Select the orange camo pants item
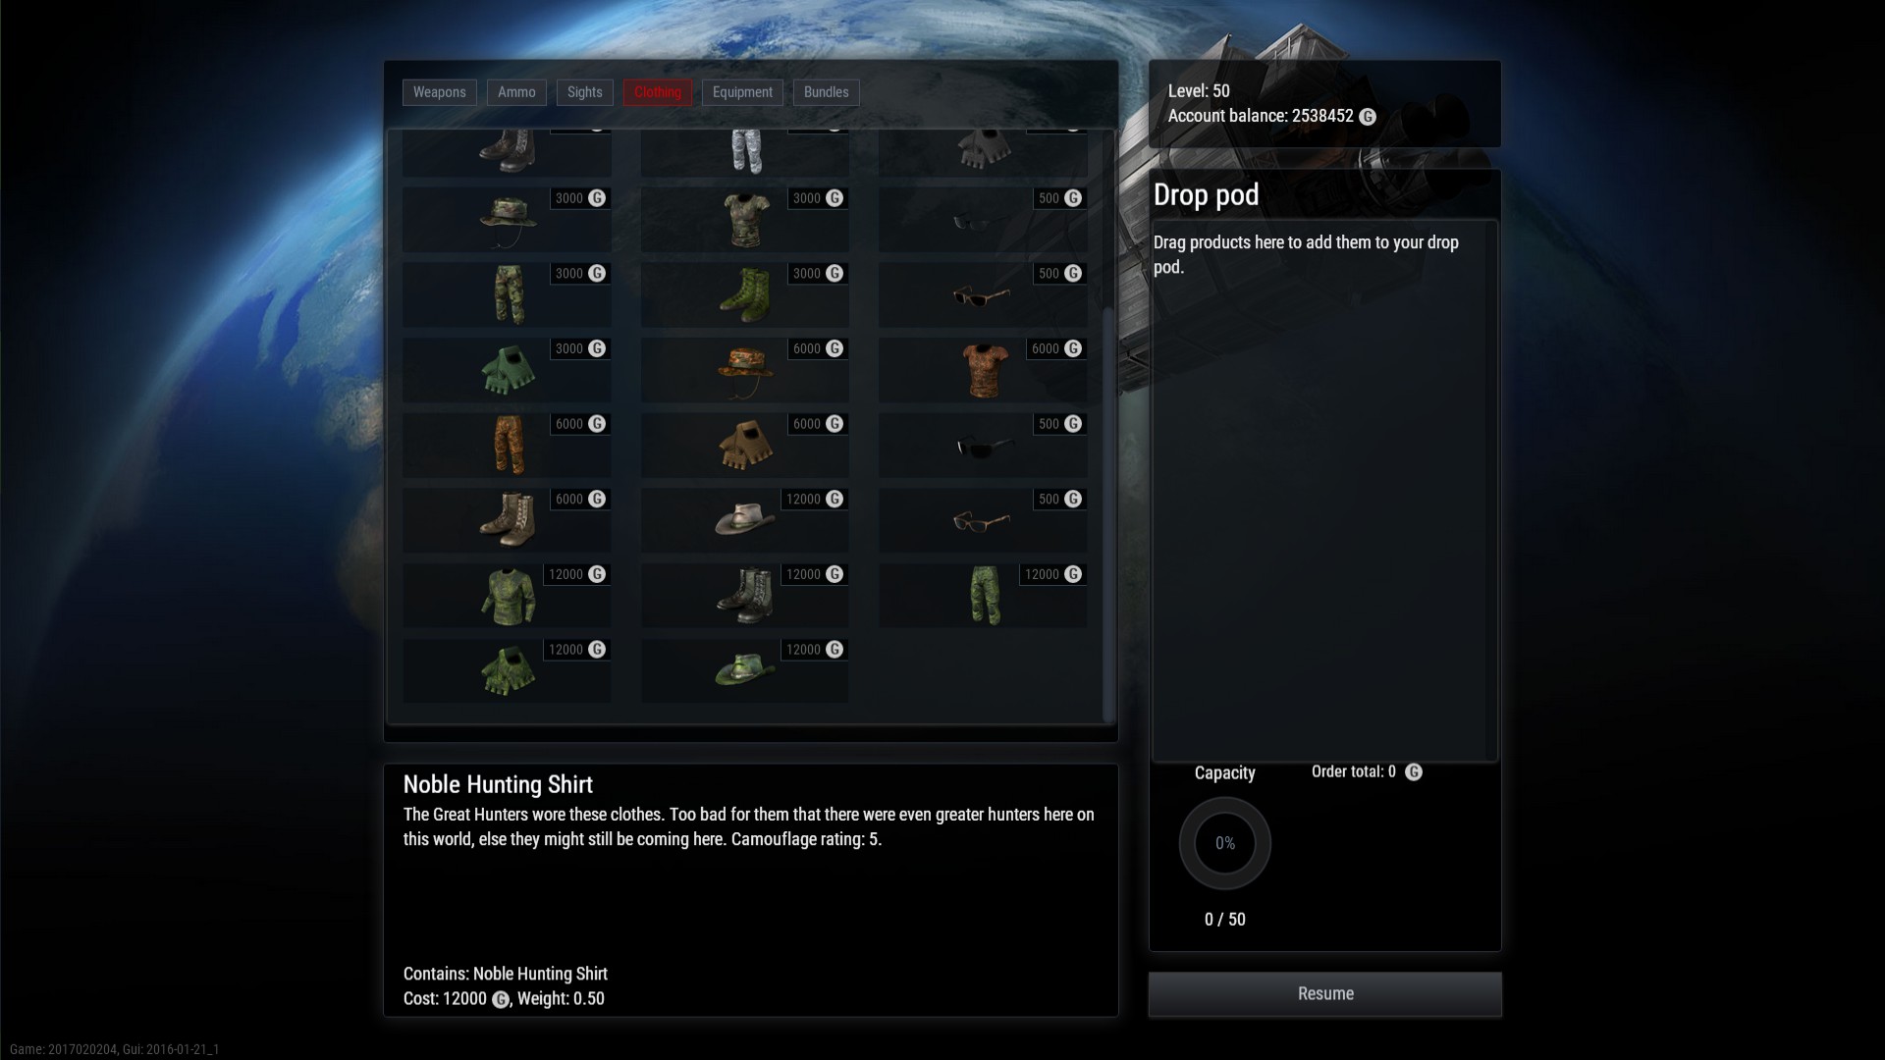1885x1060 pixels. 507,446
